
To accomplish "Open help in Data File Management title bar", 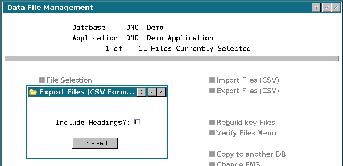I will click(x=316, y=8).
